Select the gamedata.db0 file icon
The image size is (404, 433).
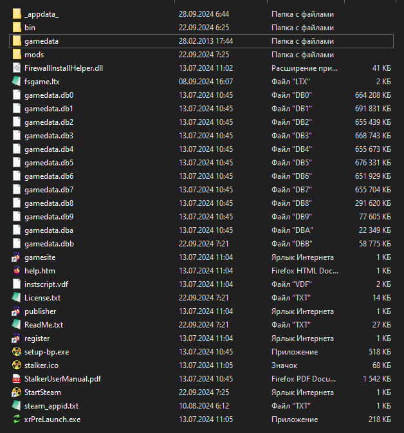point(17,95)
